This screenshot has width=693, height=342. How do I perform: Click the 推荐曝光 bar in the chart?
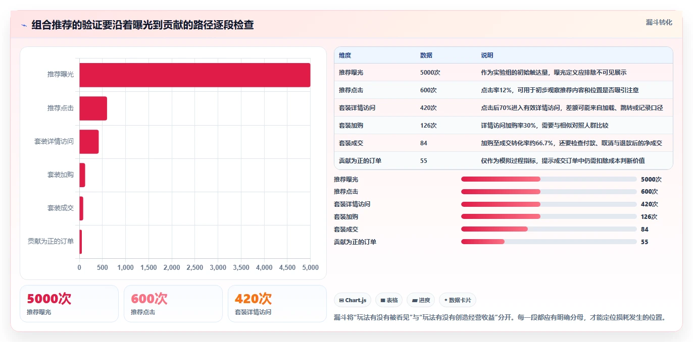pyautogui.click(x=194, y=75)
